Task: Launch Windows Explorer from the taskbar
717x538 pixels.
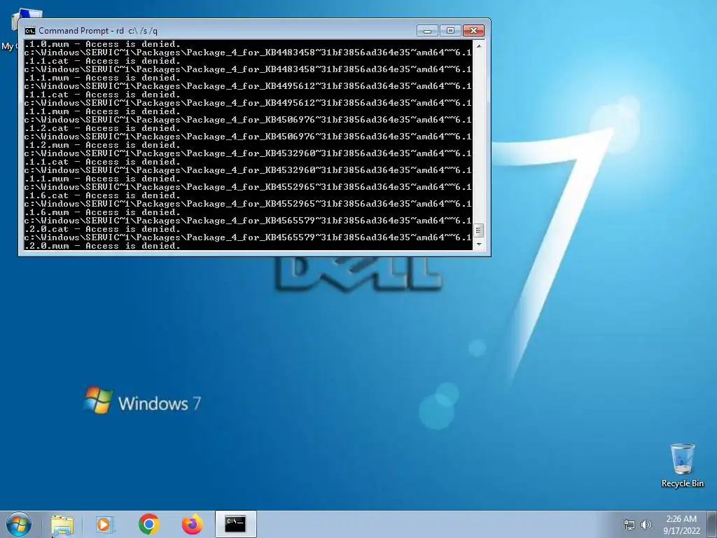Action: (62, 524)
